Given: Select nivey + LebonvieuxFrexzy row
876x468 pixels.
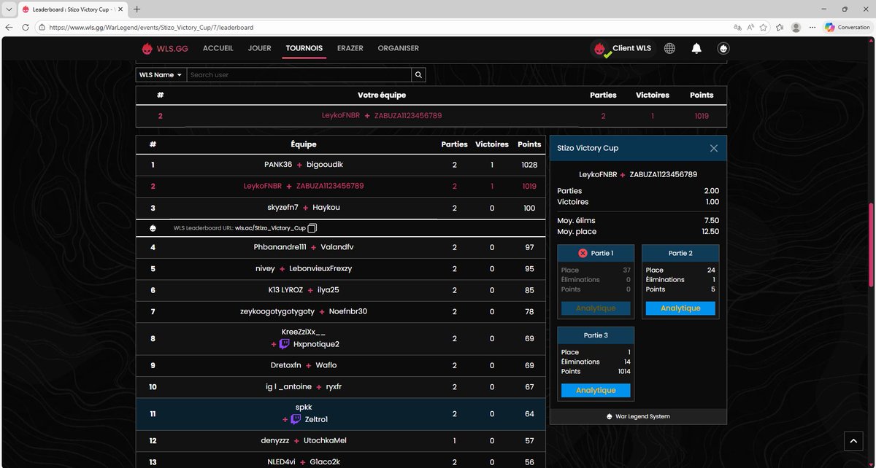Looking at the screenshot, I should point(341,268).
